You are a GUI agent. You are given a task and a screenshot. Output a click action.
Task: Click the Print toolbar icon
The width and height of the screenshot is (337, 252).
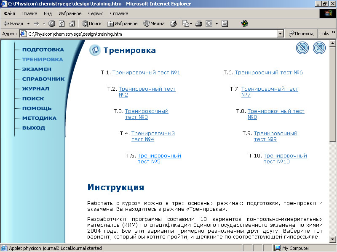[x=199, y=24]
